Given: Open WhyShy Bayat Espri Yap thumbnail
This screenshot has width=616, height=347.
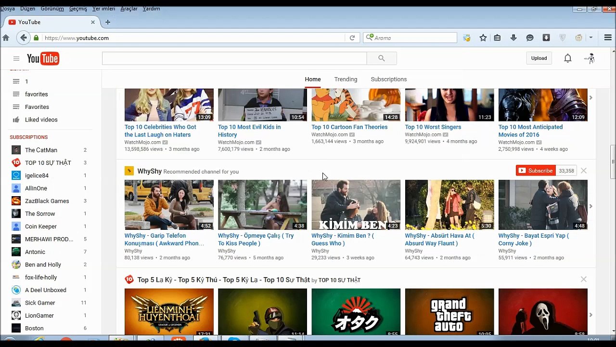Looking at the screenshot, I should click(x=543, y=205).
